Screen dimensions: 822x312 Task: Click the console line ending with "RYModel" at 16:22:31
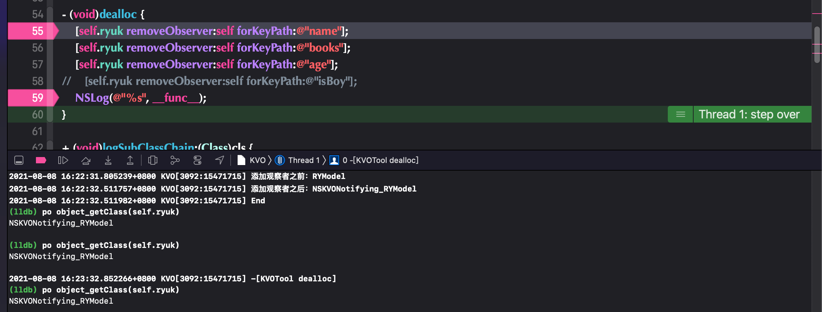point(177,177)
